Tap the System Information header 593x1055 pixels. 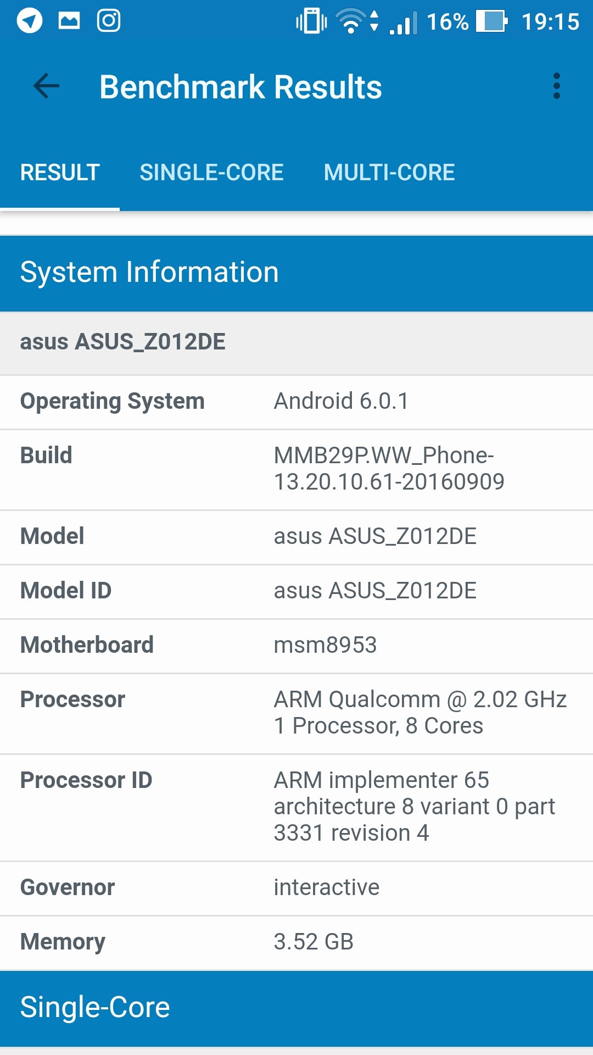[296, 273]
